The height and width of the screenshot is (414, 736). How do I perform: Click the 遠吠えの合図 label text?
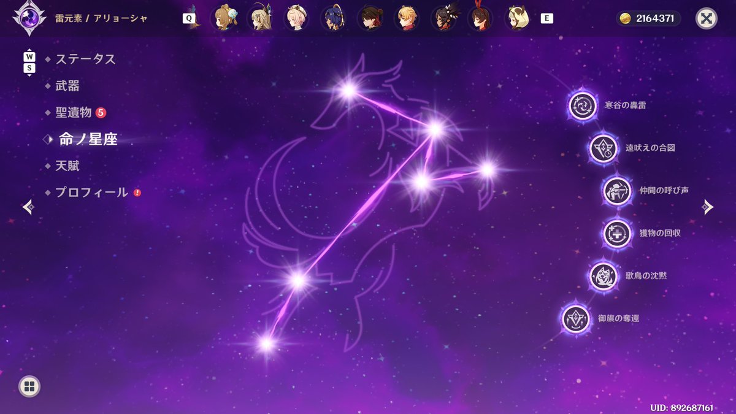point(650,148)
